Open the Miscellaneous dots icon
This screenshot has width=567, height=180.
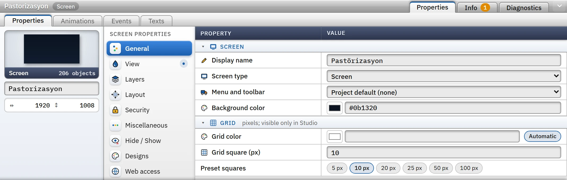[115, 125]
